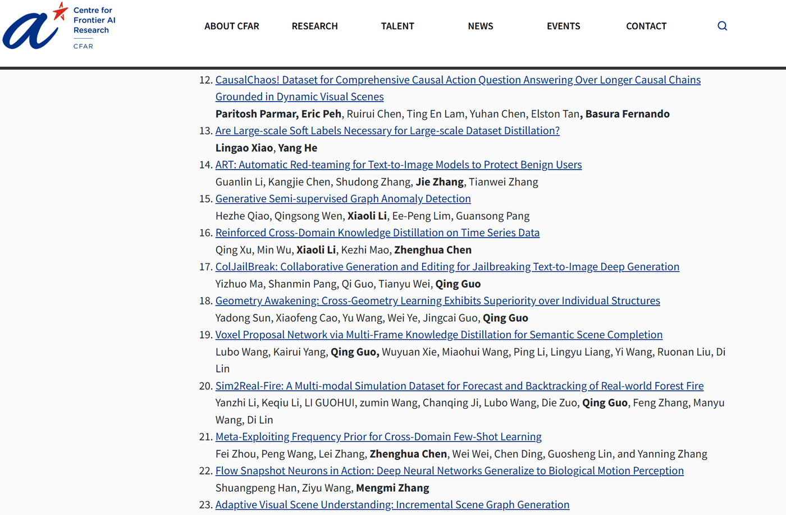
Task: Open 'Are Large-scale Soft Labels Necessary' paper
Action: tap(387, 131)
